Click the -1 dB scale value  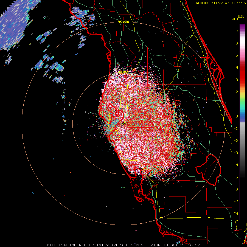pyautogui.click(x=236, y=128)
